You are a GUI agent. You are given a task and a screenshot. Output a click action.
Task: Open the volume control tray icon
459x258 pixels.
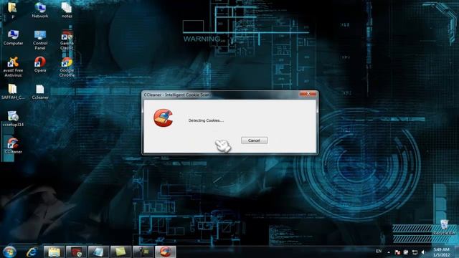pos(423,252)
